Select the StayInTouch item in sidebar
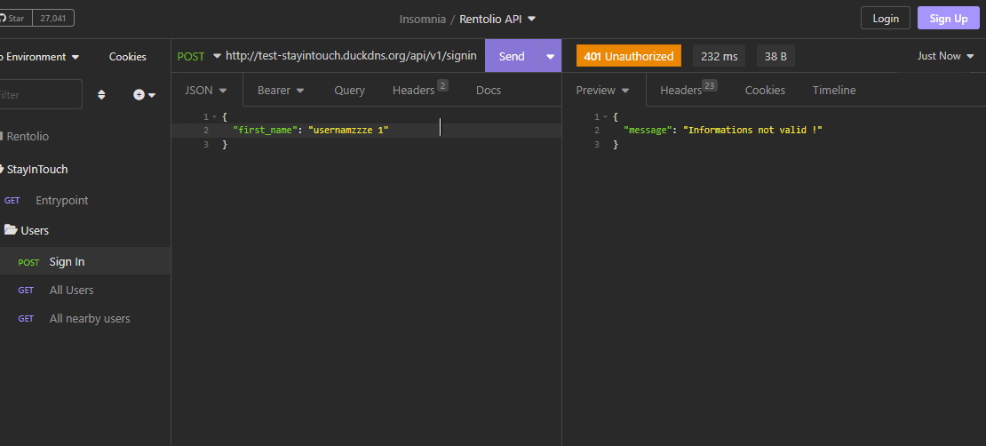This screenshot has width=986, height=446. point(36,169)
